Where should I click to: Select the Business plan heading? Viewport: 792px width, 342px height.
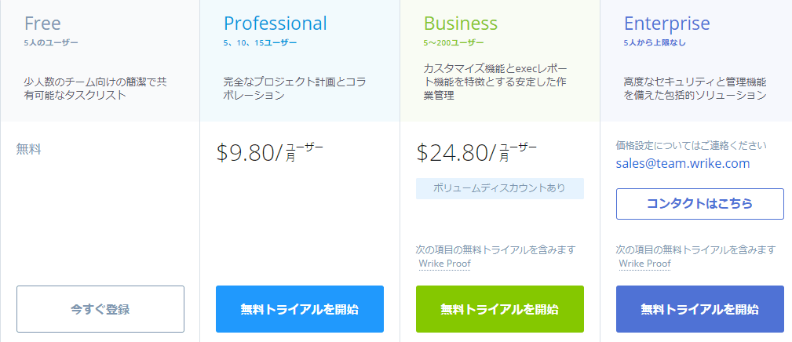click(461, 24)
